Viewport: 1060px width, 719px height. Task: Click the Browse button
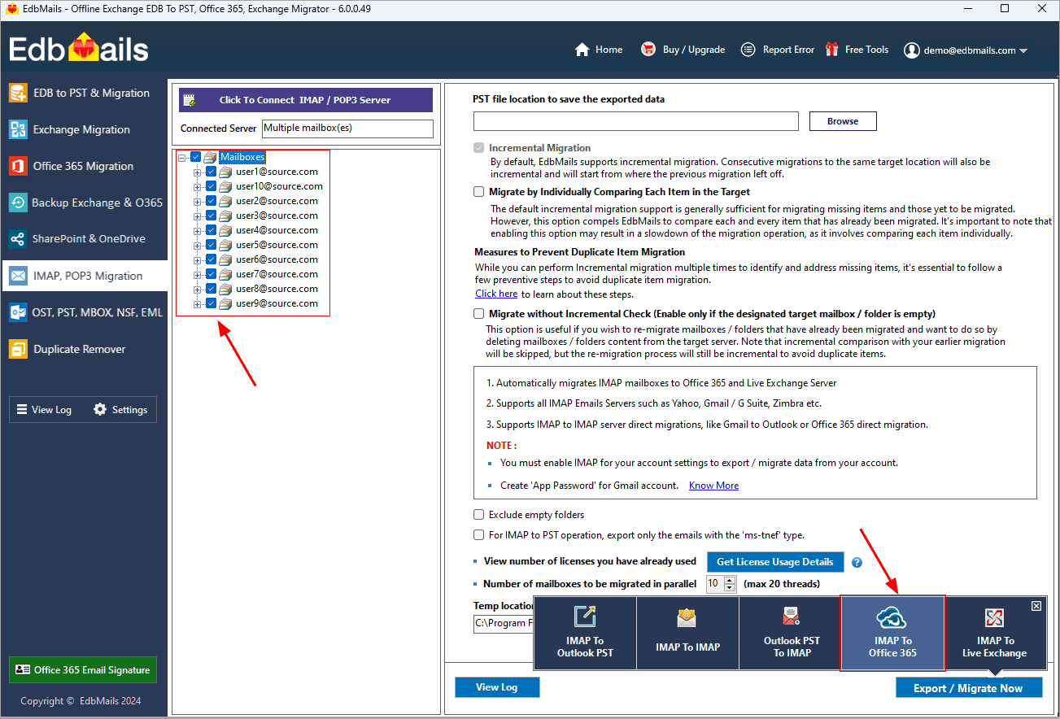[843, 121]
